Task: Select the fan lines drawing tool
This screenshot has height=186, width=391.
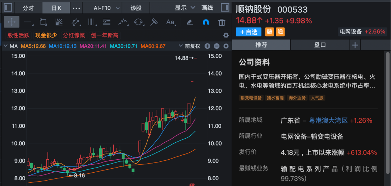Action: 59,22
